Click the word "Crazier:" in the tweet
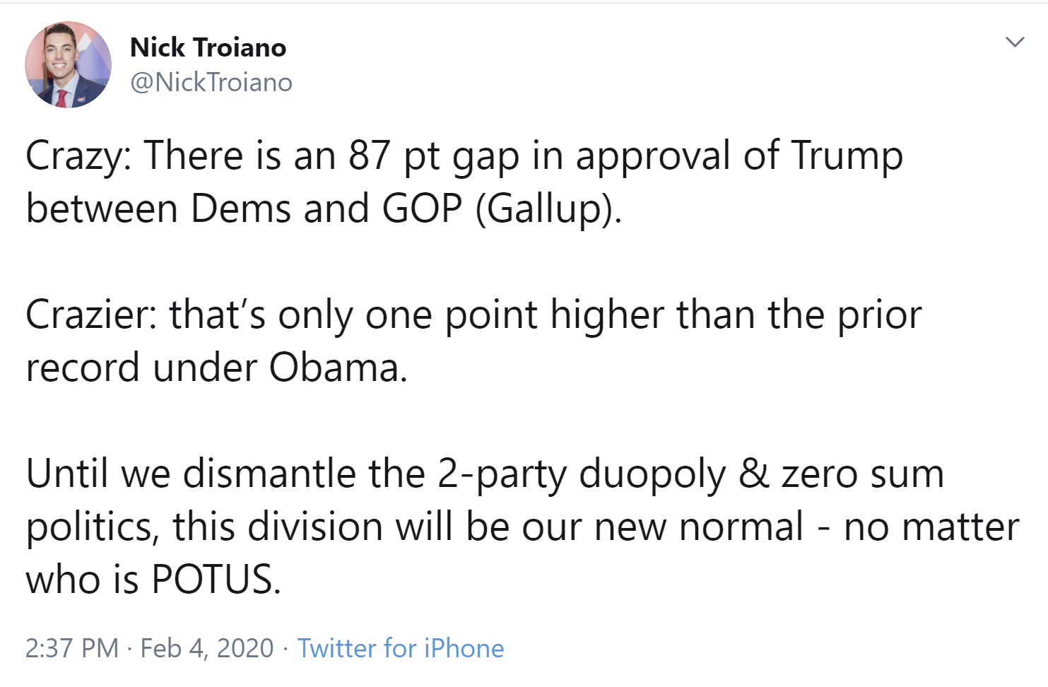 pos(91,315)
